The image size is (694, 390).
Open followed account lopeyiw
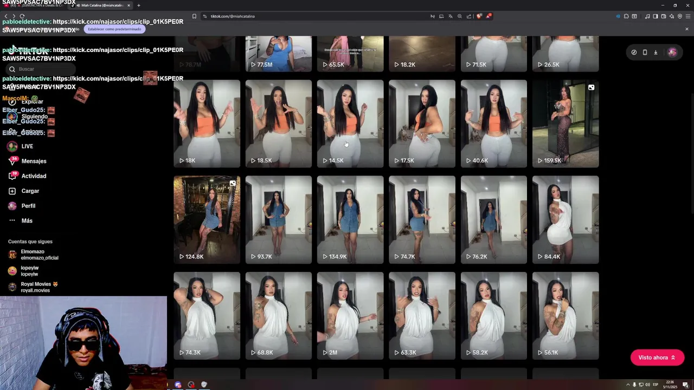click(x=30, y=271)
